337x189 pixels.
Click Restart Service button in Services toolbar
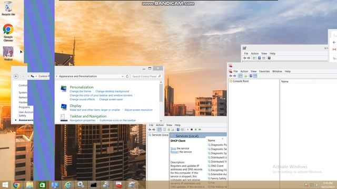point(200,130)
